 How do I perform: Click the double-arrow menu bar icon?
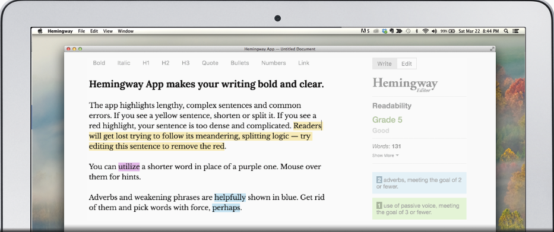click(x=399, y=31)
